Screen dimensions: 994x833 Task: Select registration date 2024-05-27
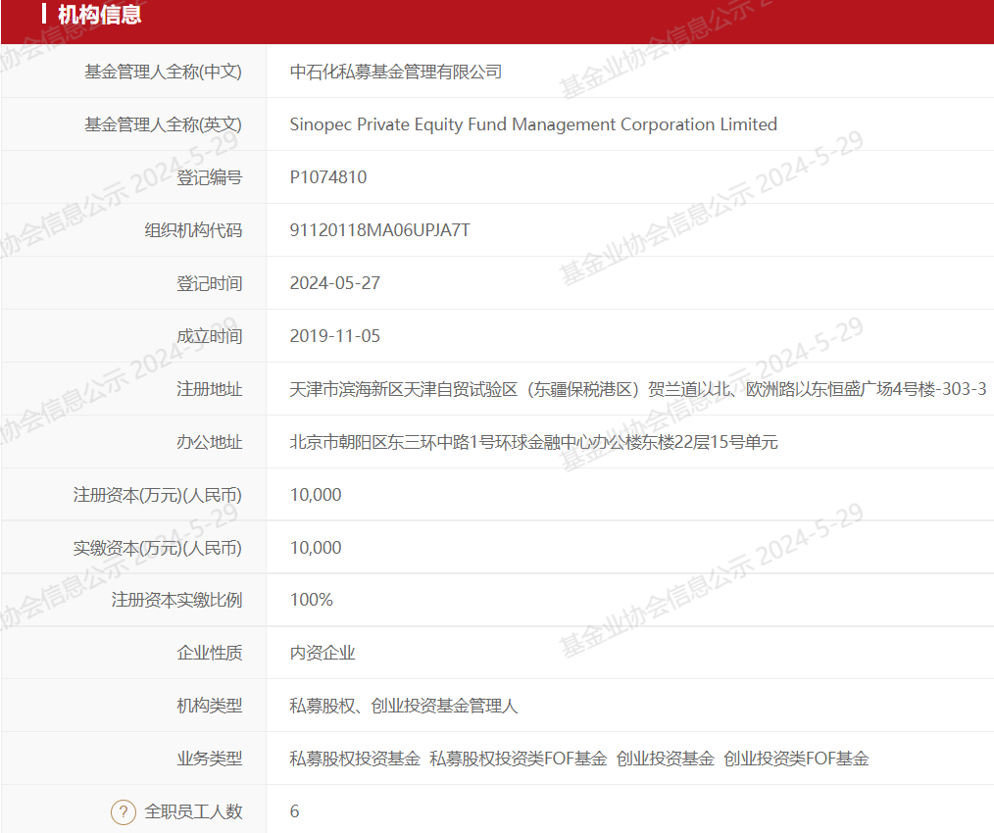[334, 283]
